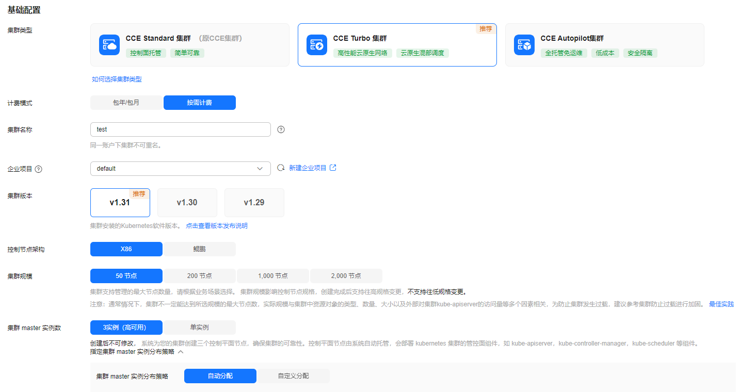The width and height of the screenshot is (740, 392).
Task: Click the 同一账户下集群不可重名 hint text
Action: 126,145
